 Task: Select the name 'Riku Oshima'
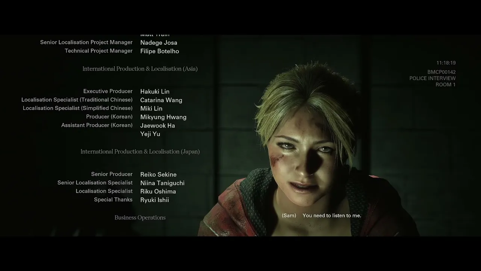click(x=158, y=191)
